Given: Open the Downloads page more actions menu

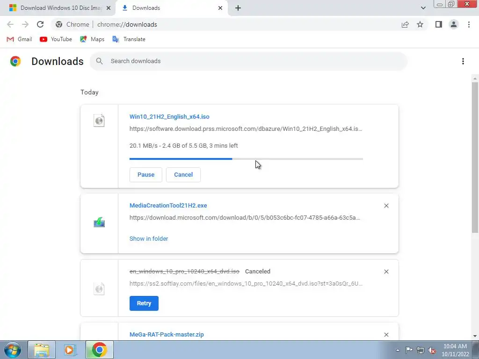Looking at the screenshot, I should pos(463,61).
